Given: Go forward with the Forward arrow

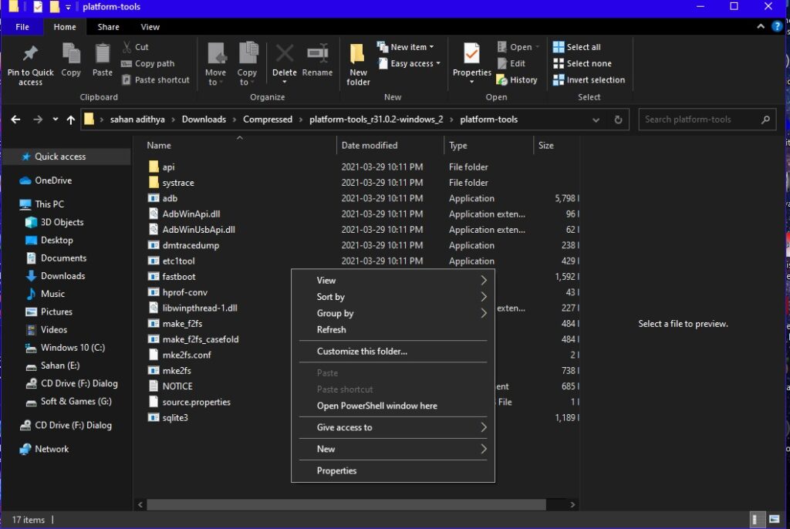Looking at the screenshot, I should [x=38, y=120].
